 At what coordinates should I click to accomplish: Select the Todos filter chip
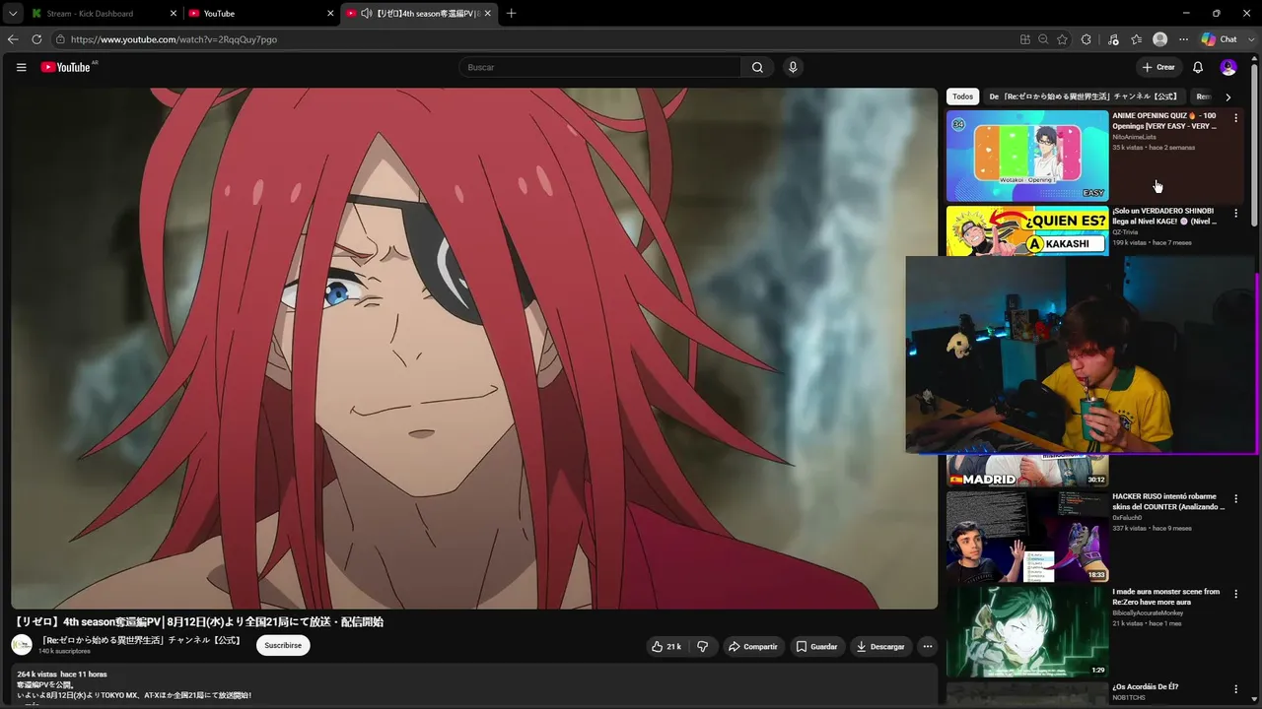pyautogui.click(x=962, y=97)
